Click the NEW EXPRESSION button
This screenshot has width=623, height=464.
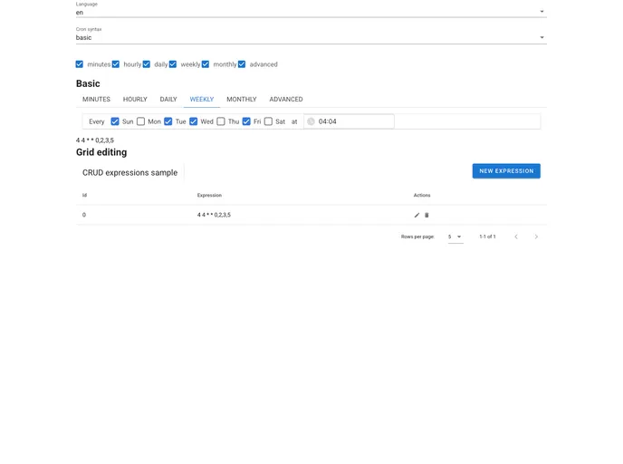pyautogui.click(x=506, y=171)
